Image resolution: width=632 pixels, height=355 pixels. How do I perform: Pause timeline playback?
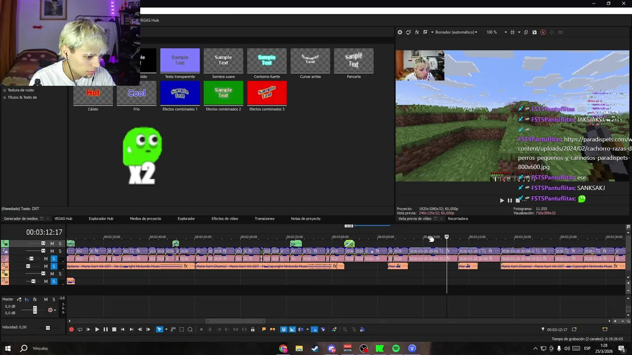click(105, 329)
